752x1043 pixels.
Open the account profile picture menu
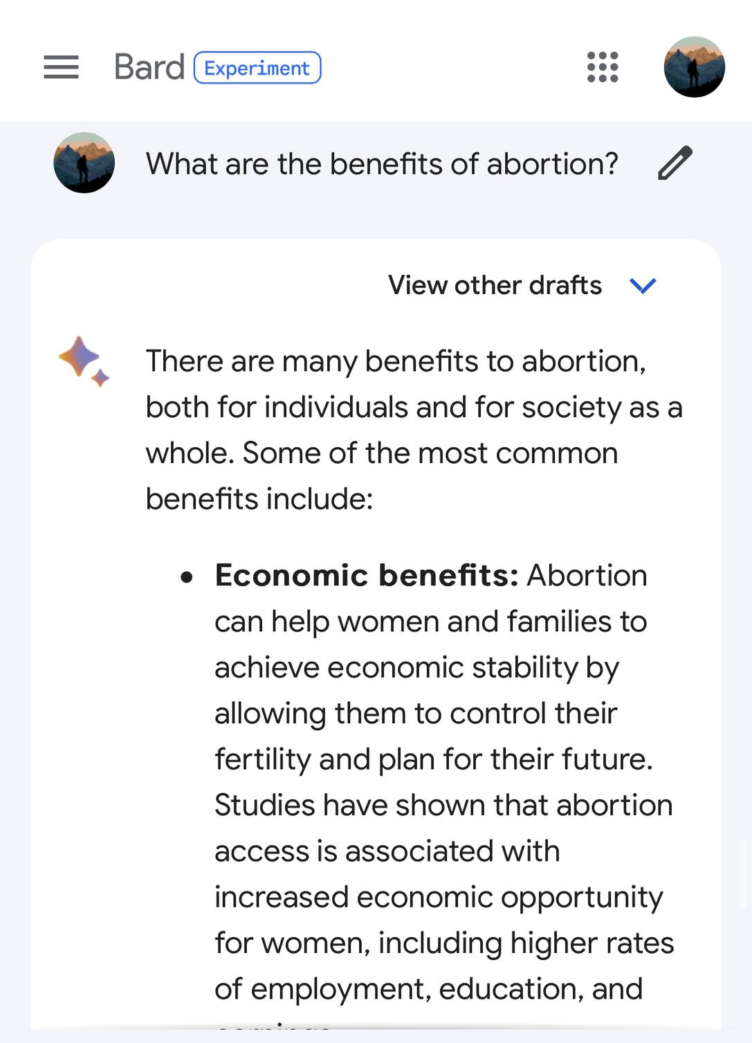click(694, 67)
